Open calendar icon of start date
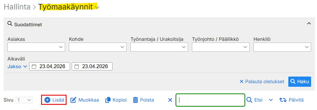The width and height of the screenshot is (317, 110). pos(34,67)
